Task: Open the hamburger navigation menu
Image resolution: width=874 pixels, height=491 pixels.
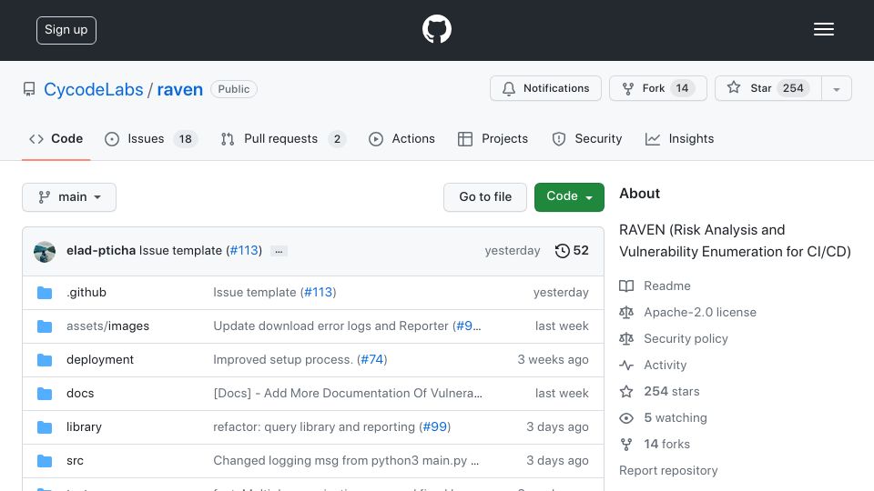Action: tap(823, 29)
